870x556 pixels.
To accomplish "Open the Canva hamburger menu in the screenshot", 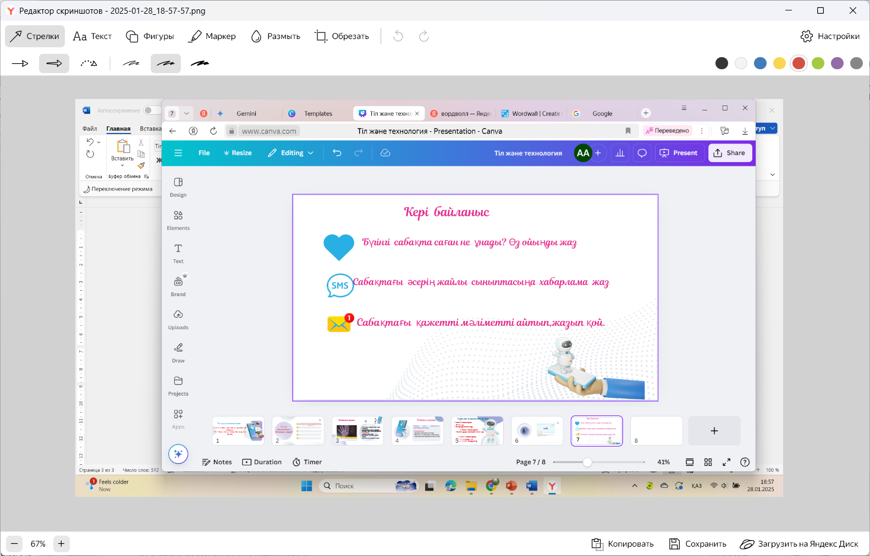I will (178, 153).
